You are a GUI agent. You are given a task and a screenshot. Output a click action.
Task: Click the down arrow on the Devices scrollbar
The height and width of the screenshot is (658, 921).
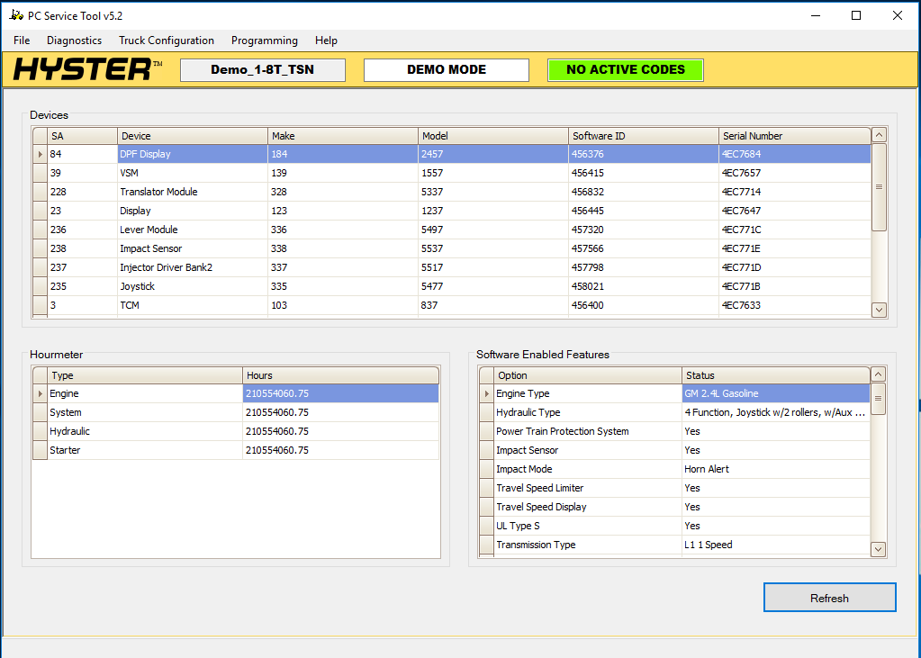coord(878,310)
